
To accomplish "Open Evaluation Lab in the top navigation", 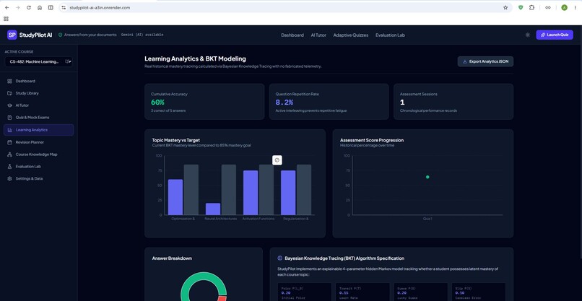I will click(390, 35).
